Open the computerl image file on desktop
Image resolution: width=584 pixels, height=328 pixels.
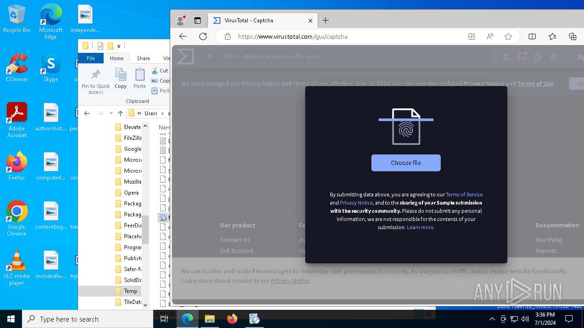click(51, 166)
